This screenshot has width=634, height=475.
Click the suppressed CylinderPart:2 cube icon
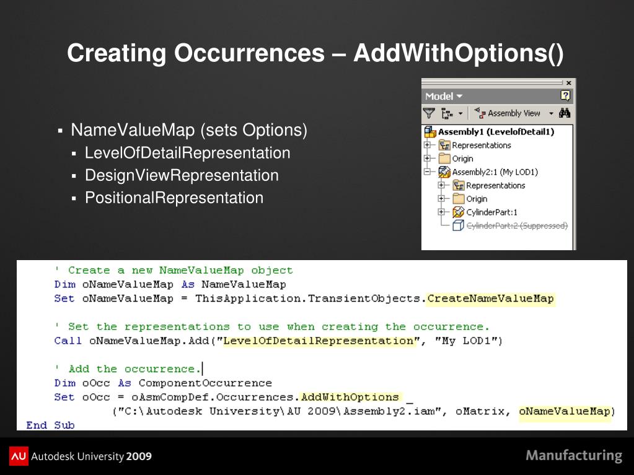458,225
